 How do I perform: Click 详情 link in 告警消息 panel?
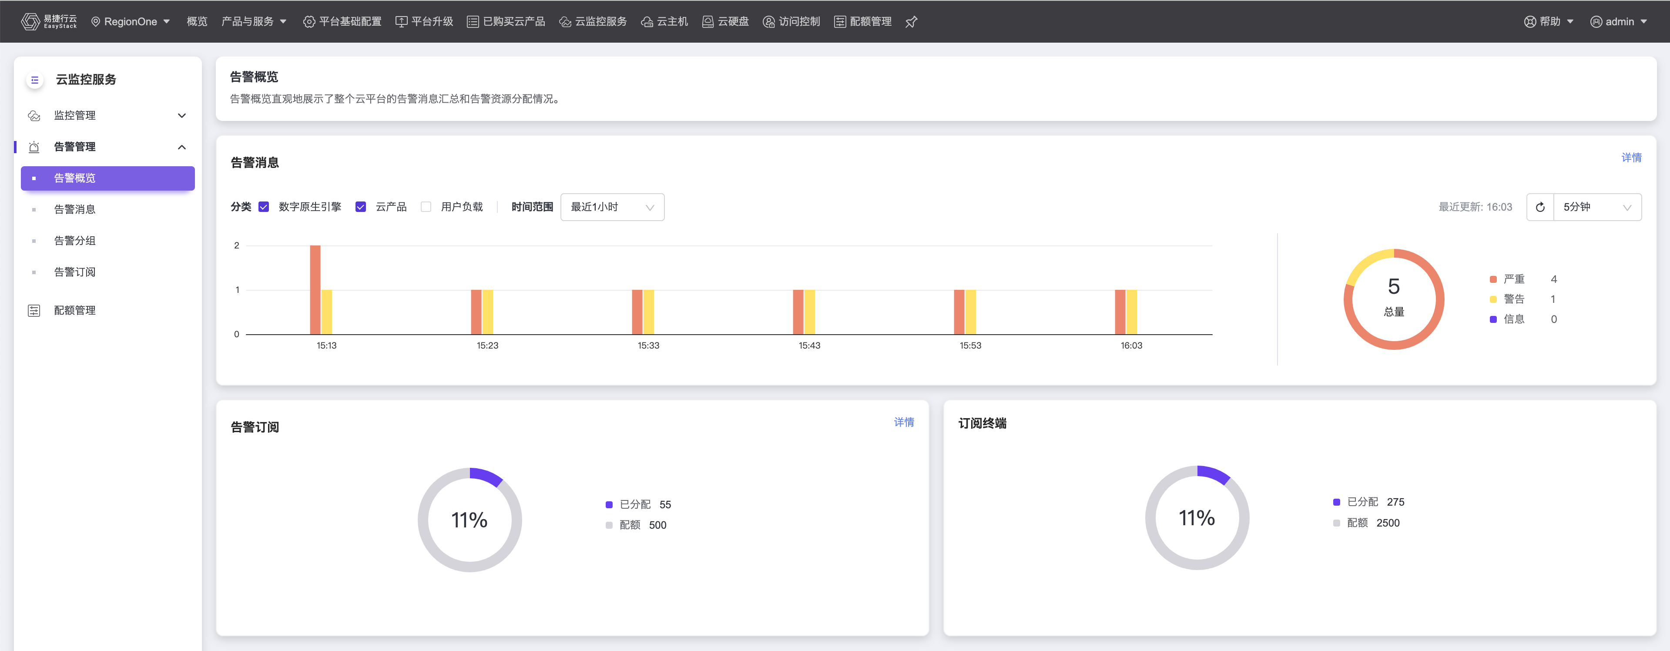tap(1630, 158)
